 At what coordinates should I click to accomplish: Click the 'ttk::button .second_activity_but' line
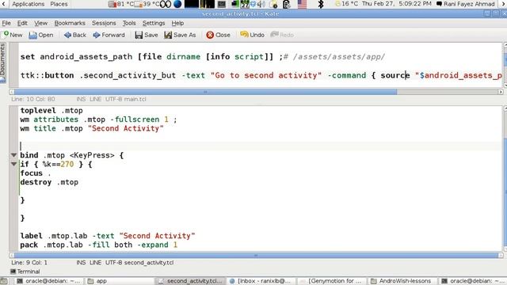pos(261,76)
